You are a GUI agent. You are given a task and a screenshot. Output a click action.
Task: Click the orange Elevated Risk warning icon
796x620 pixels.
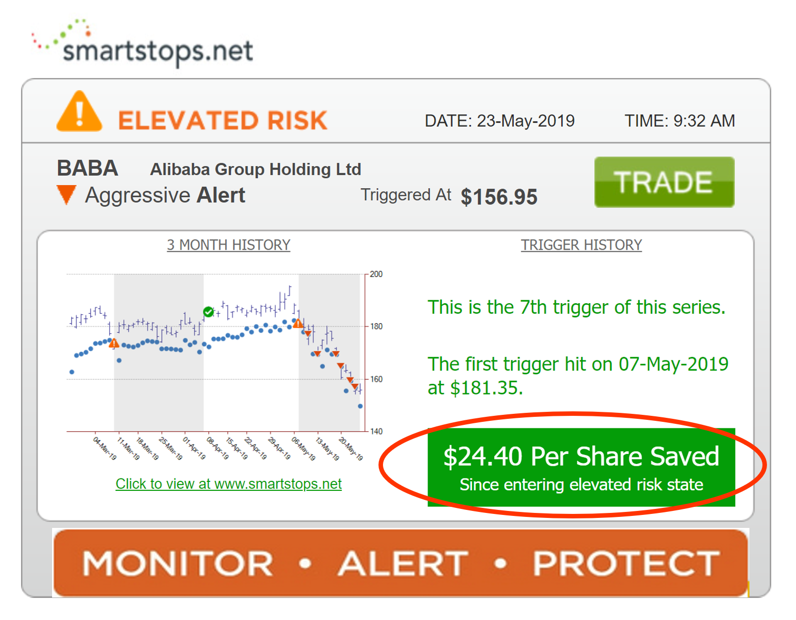coord(79,112)
